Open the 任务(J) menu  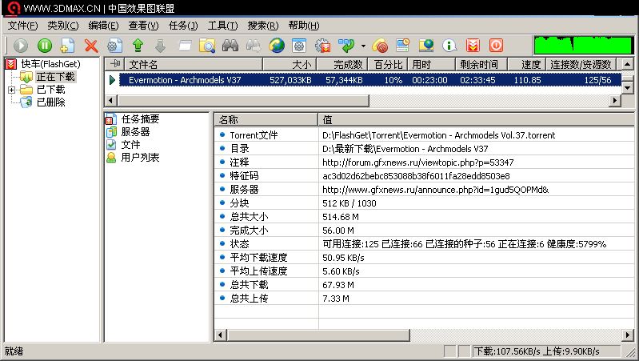pos(183,26)
